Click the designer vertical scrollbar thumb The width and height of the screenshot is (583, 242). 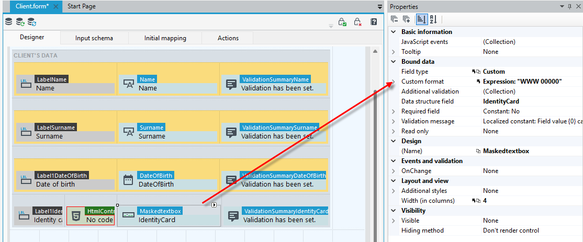376,165
